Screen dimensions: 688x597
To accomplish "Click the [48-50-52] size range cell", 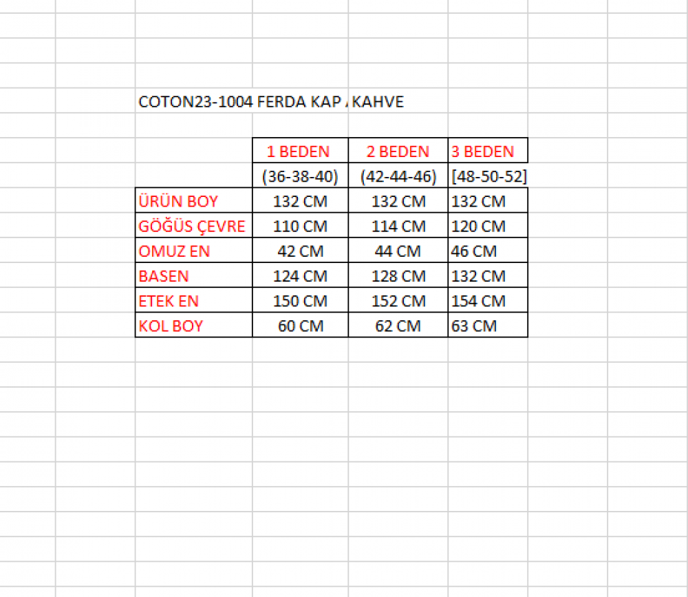I will pos(488,176).
